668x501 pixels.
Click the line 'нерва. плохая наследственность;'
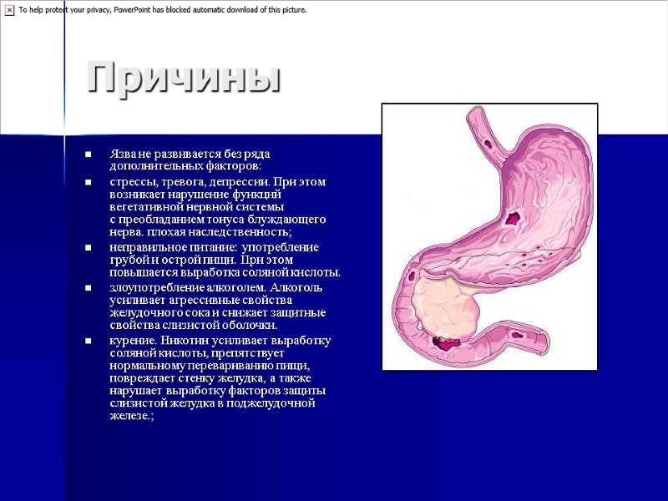pos(200,232)
